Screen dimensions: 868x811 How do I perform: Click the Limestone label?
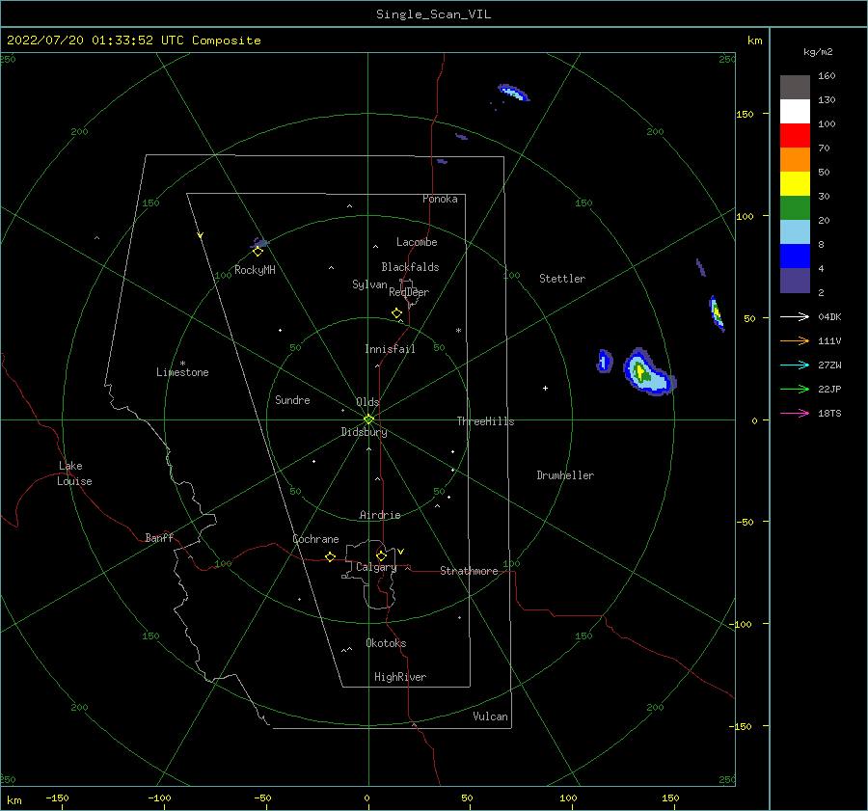click(x=182, y=372)
